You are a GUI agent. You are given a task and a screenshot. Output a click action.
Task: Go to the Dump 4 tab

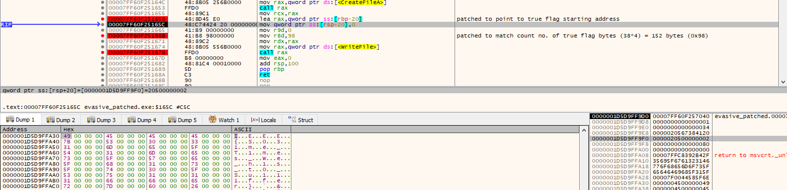click(142, 120)
